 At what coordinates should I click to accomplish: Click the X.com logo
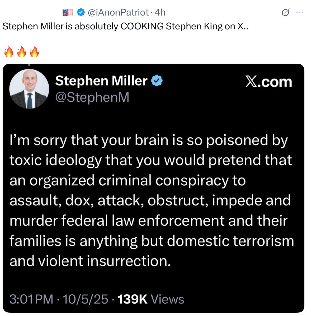click(x=269, y=82)
